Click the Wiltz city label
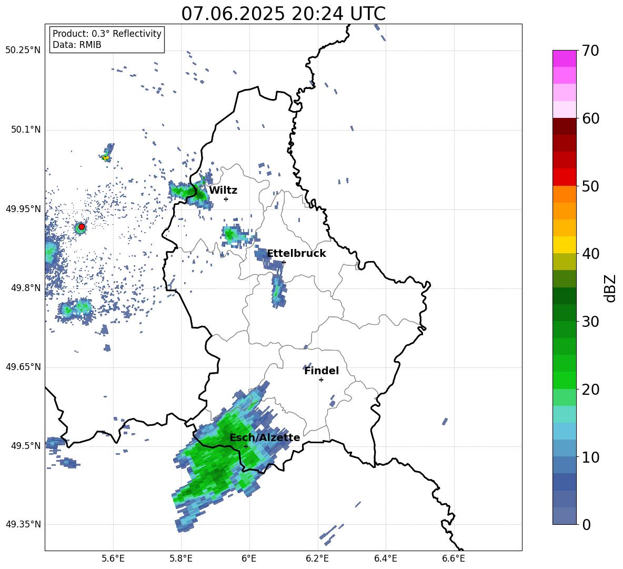623x569 pixels. (223, 191)
